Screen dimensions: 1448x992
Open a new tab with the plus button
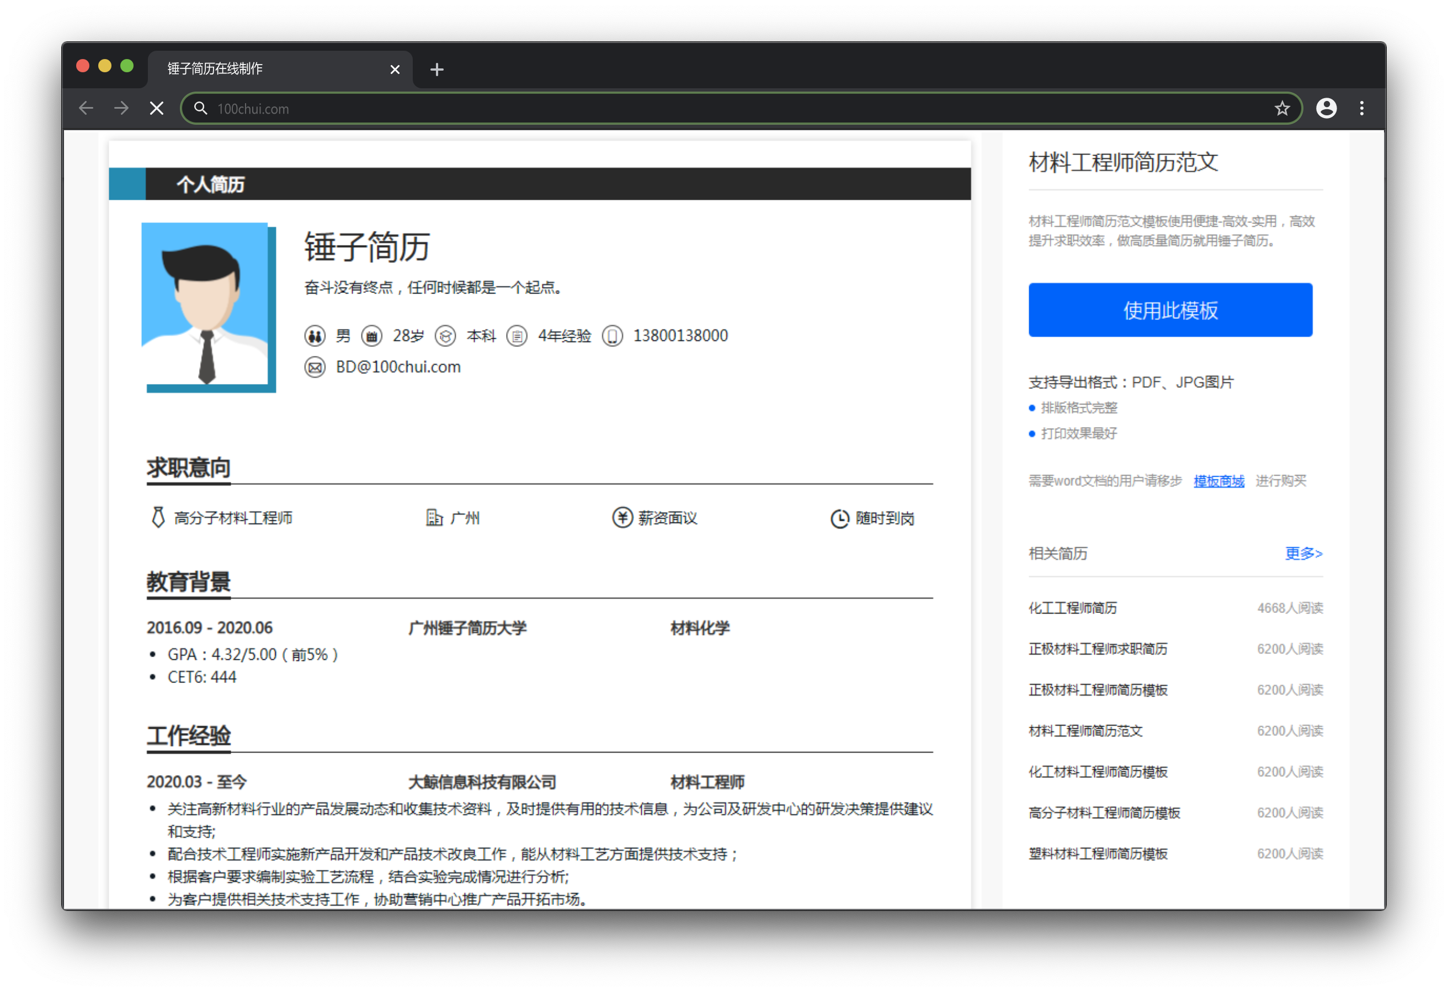(436, 69)
